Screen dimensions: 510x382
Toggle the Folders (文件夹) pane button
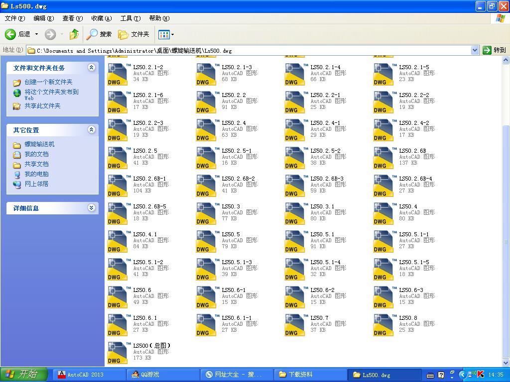pyautogui.click(x=133, y=34)
